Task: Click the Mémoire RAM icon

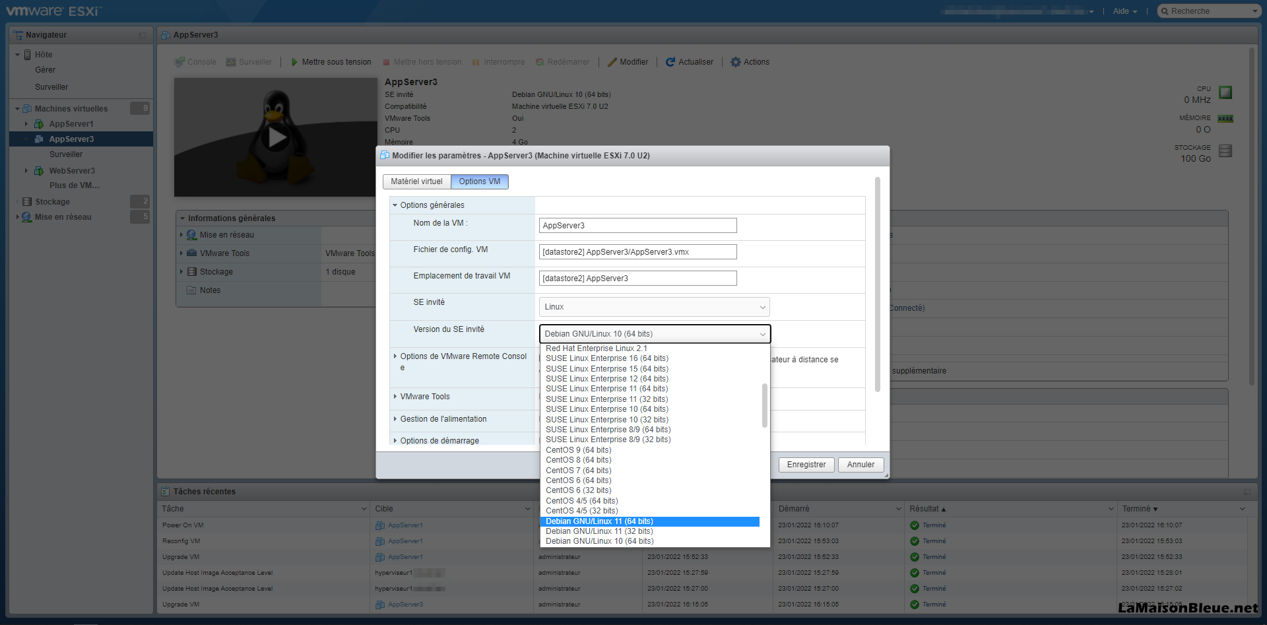Action: tap(1225, 119)
